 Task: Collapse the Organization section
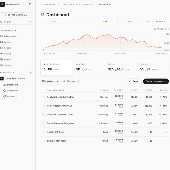click(15, 31)
